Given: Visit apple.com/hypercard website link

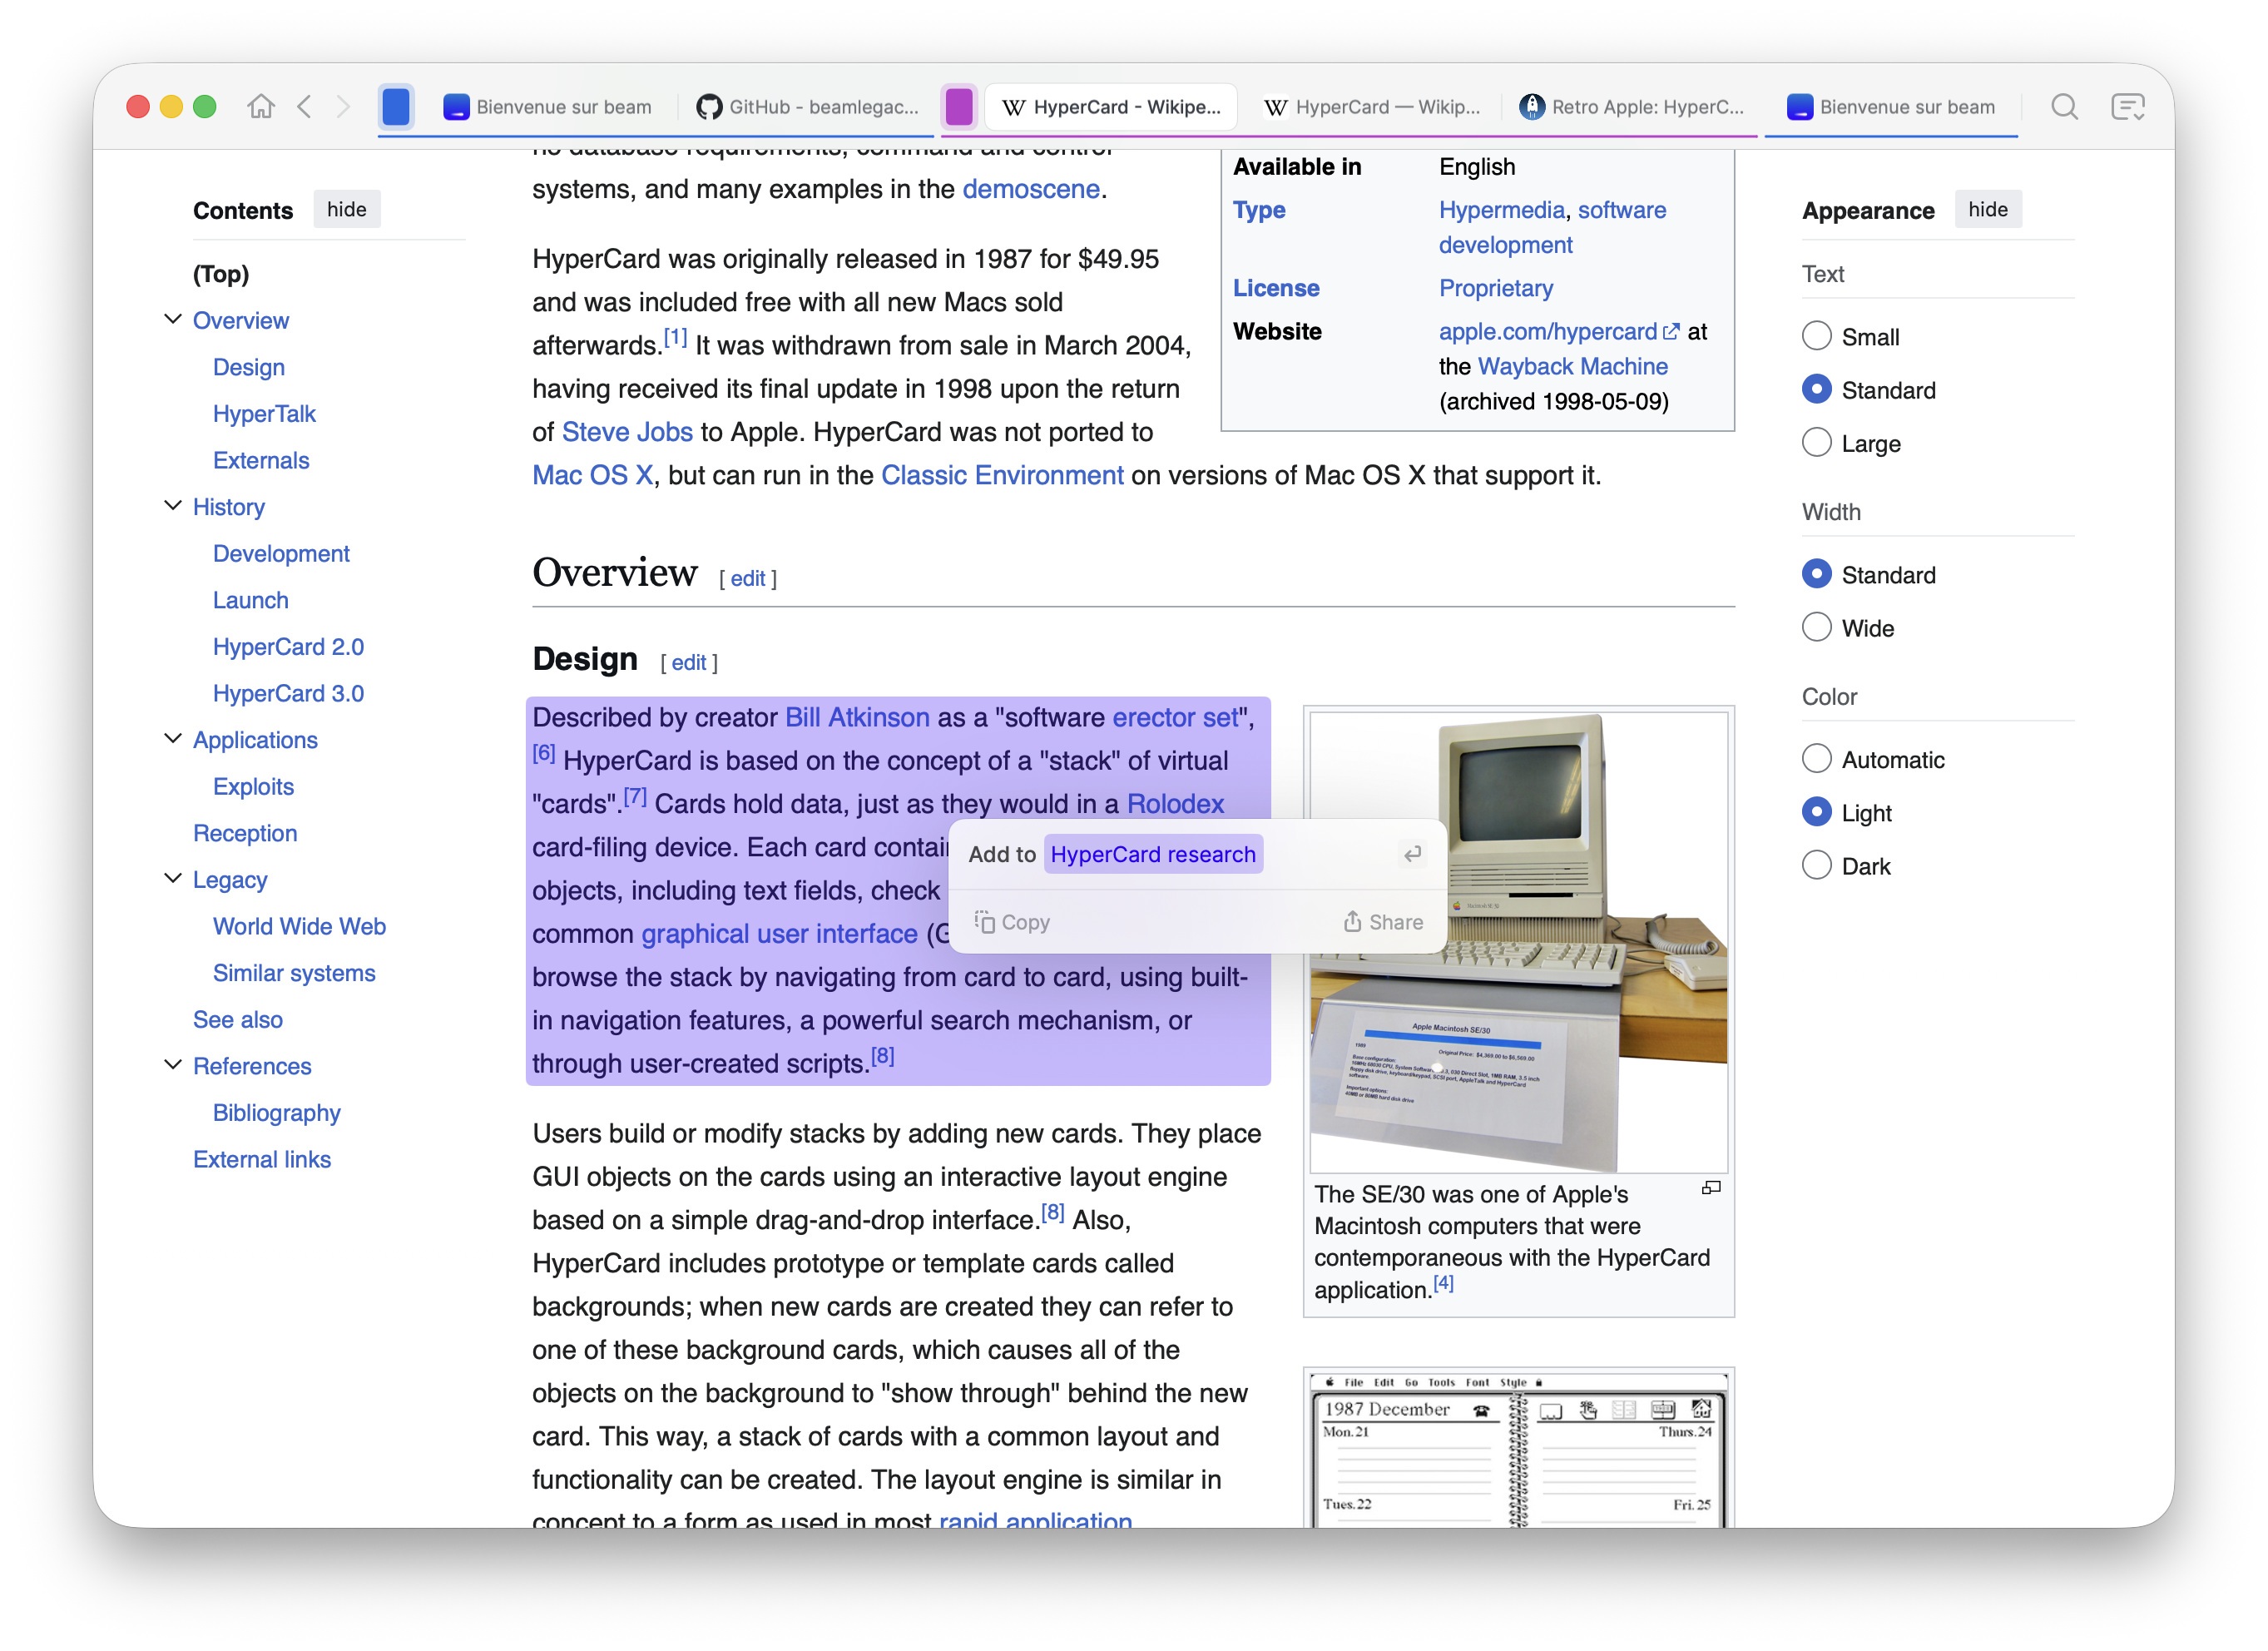Looking at the screenshot, I should pos(1559,331).
